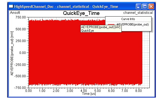This screenshot has width=163, height=100.
Task: Click the window title bar text
Action: click(66, 7)
